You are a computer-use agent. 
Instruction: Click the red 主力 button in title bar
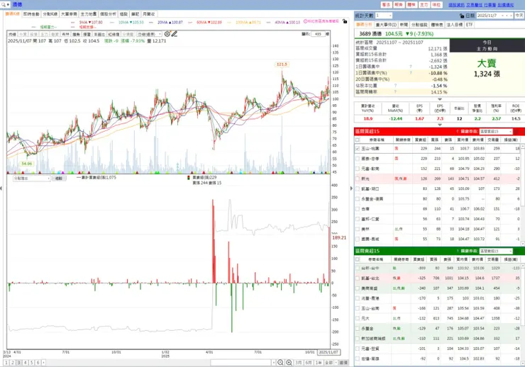tap(424, 5)
